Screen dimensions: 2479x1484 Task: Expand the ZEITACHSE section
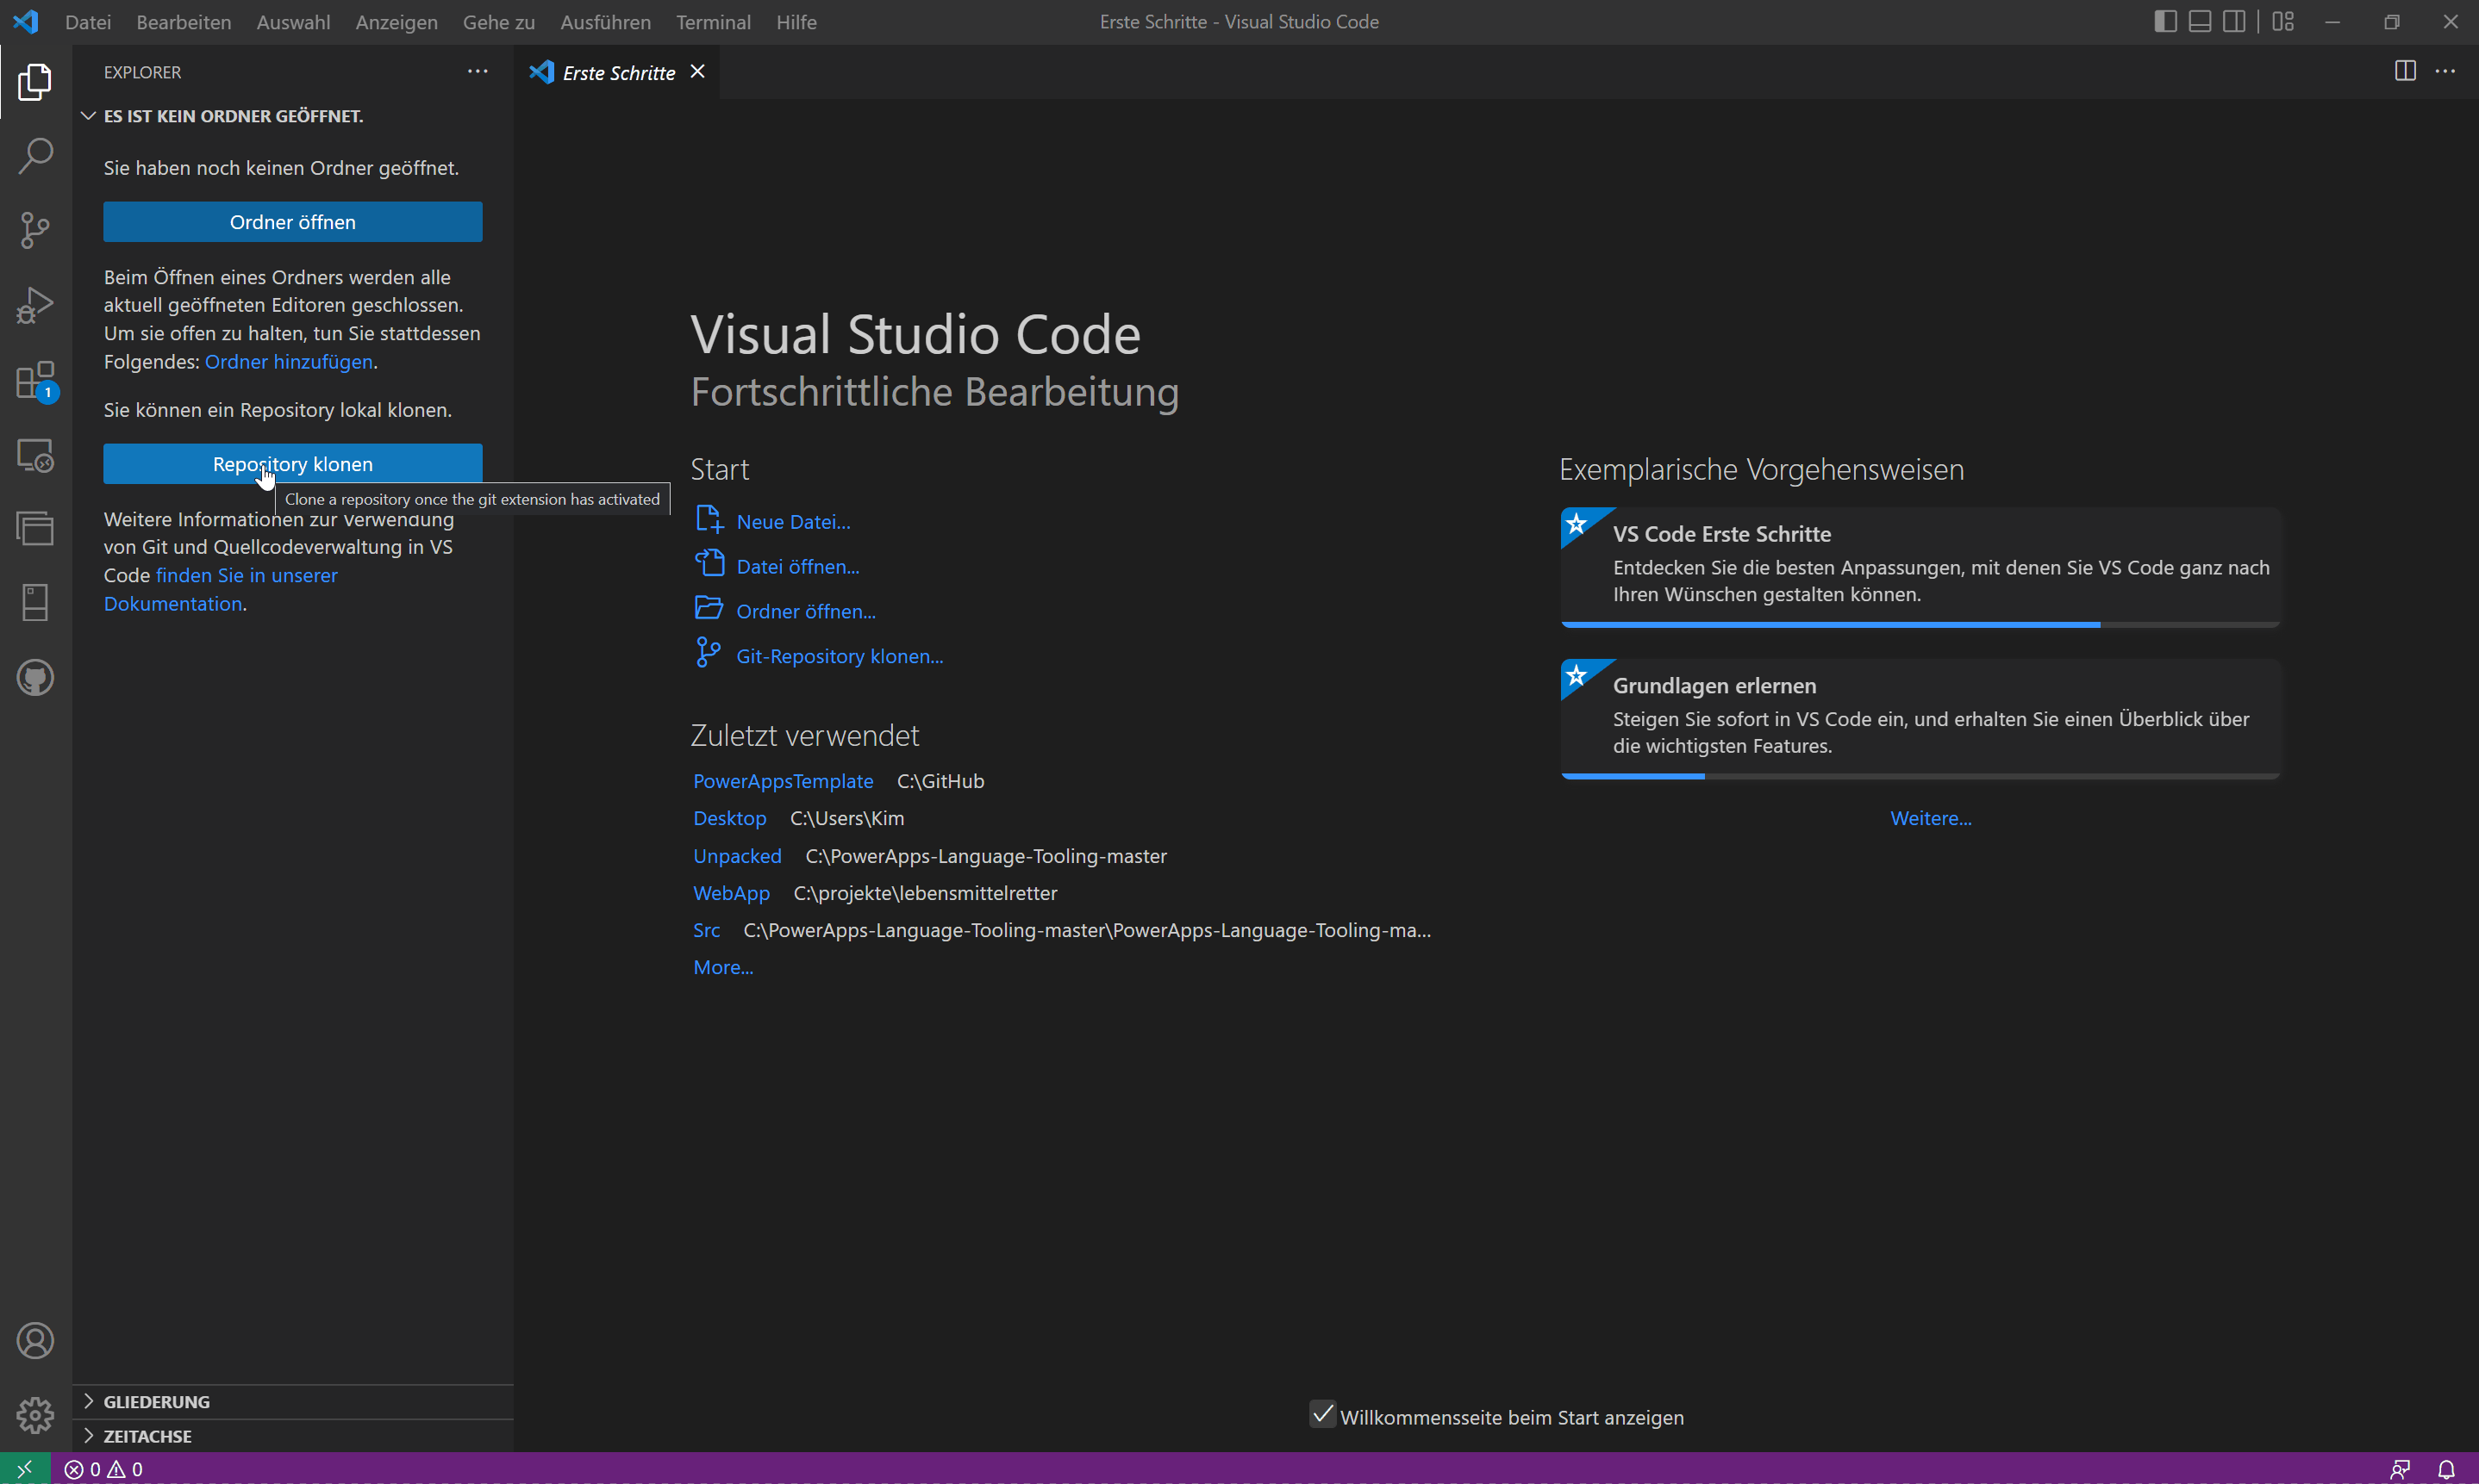coord(147,1436)
